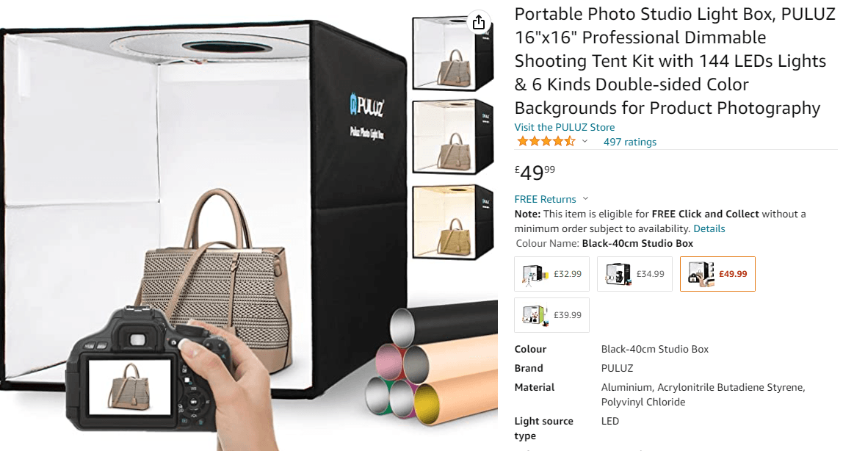This screenshot has height=451, width=843.
Task: Click the £49.99 variant product icon
Action: 701,274
